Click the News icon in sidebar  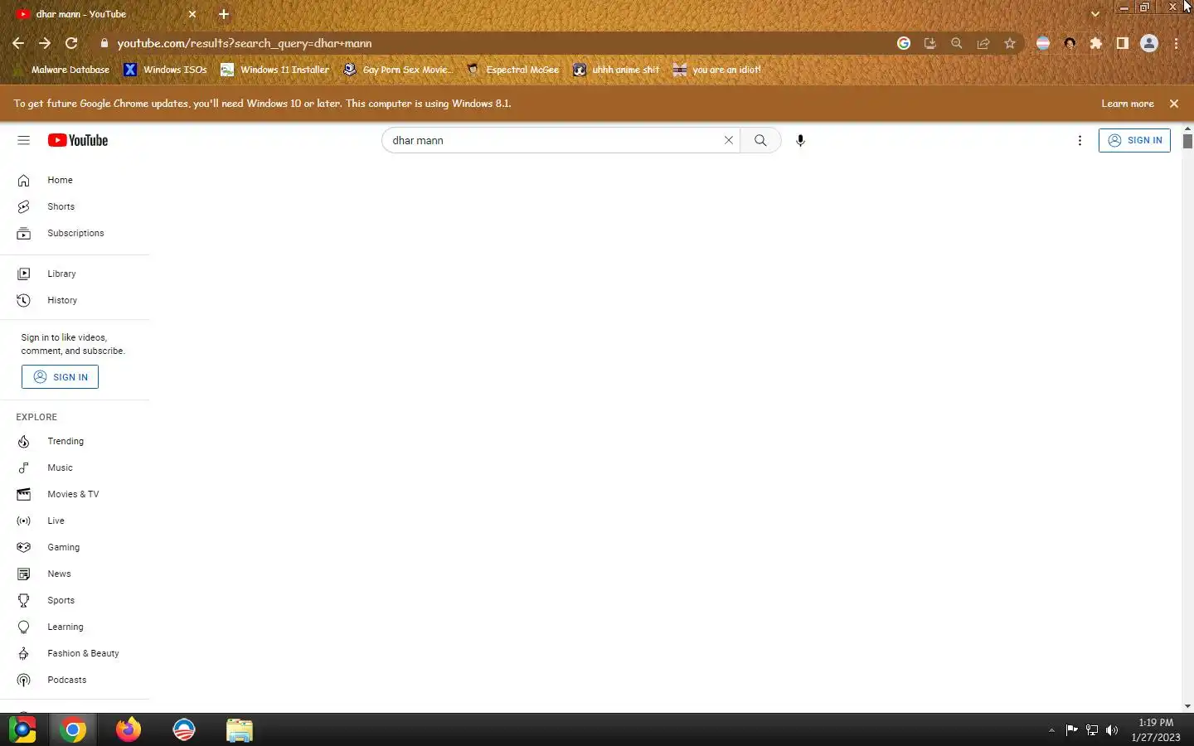click(23, 574)
